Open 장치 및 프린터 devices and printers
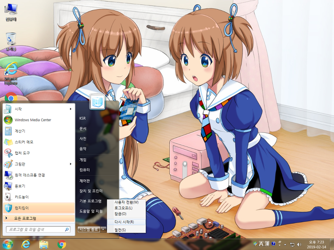Image resolution: width=334 pixels, height=250 pixels. (91, 191)
